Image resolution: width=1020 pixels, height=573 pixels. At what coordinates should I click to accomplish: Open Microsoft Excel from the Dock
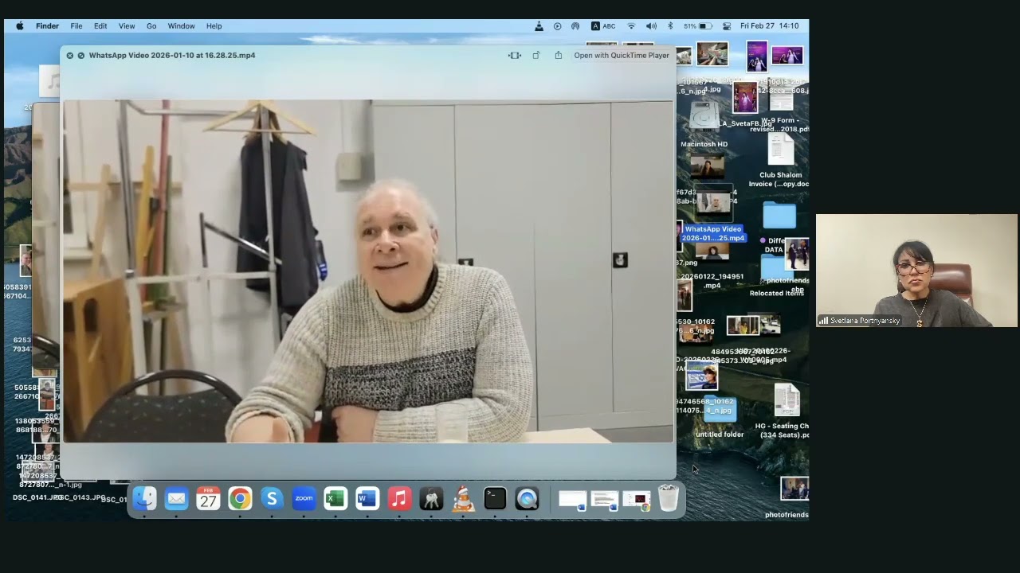[335, 499]
